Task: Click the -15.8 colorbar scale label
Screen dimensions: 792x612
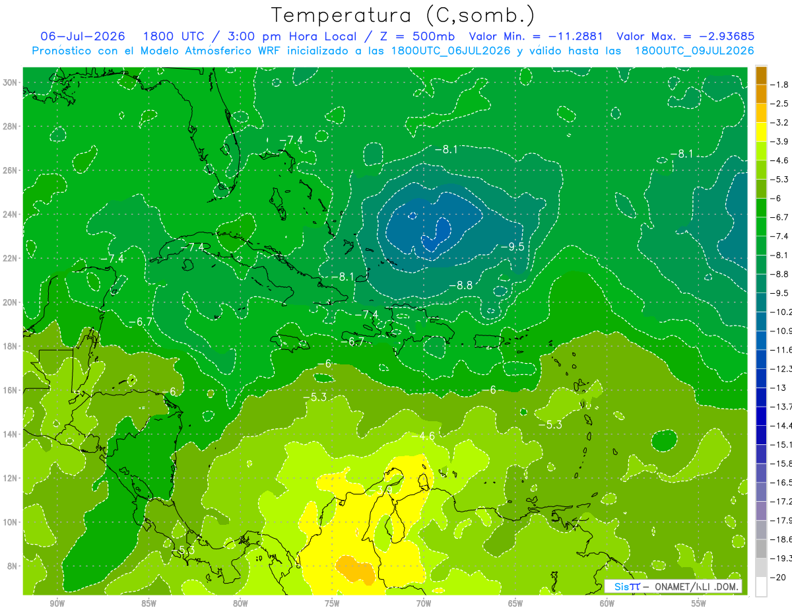Action: [780, 463]
